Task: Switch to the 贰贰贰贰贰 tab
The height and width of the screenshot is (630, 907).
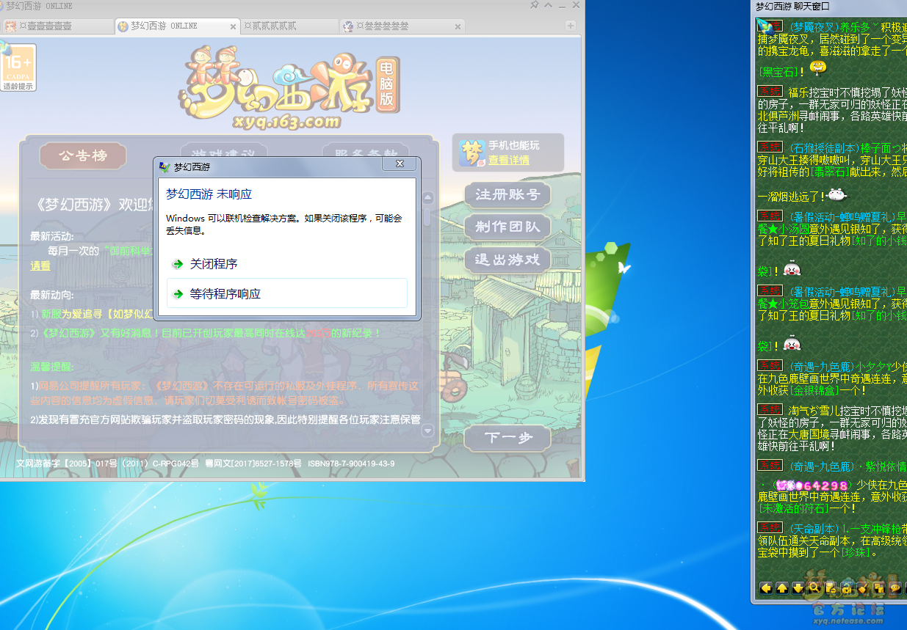Action: click(290, 26)
